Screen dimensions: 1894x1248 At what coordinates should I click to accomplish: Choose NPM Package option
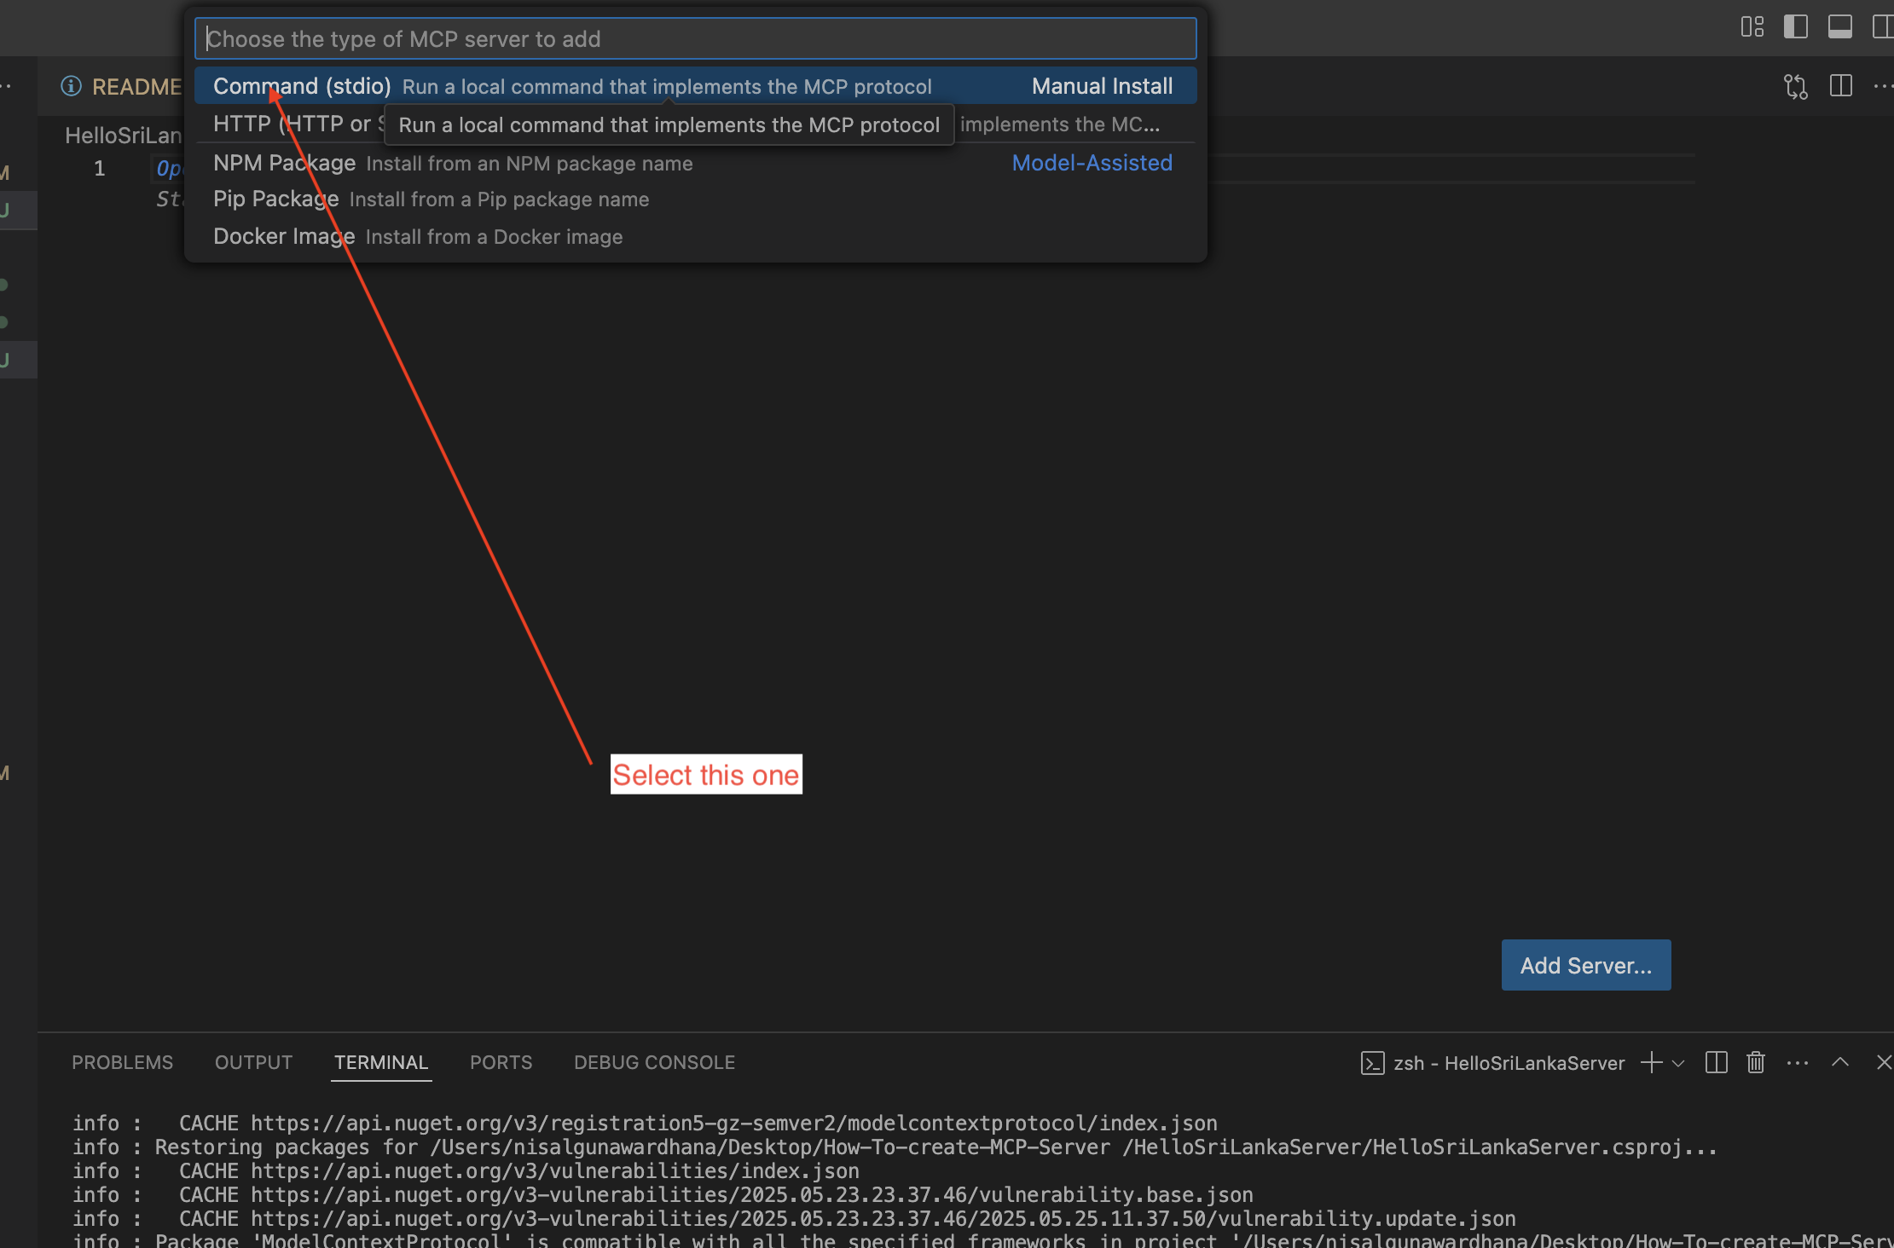tap(452, 163)
